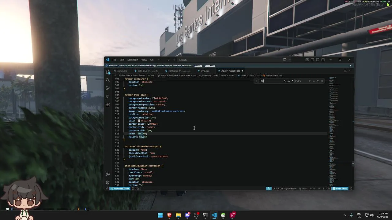Toggle Find in Selection
The width and height of the screenshot is (392, 220).
(x=318, y=81)
